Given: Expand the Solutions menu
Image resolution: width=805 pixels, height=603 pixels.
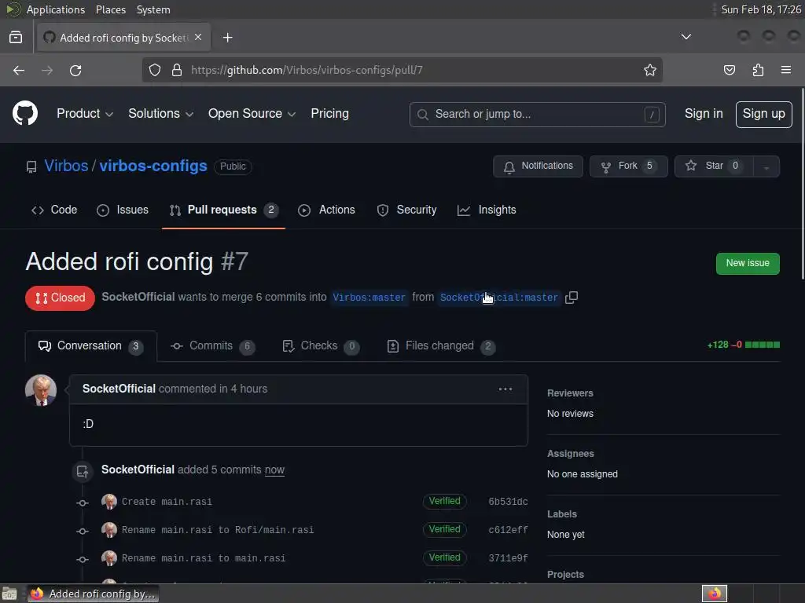Looking at the screenshot, I should point(160,114).
